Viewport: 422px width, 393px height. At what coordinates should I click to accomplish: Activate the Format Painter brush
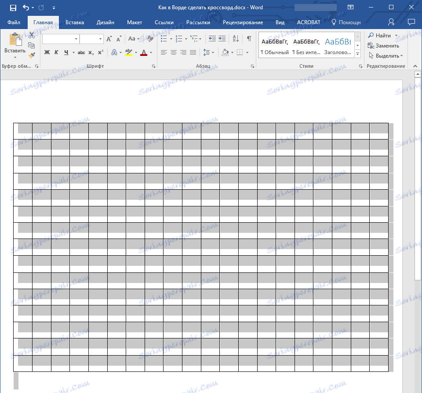pos(32,55)
